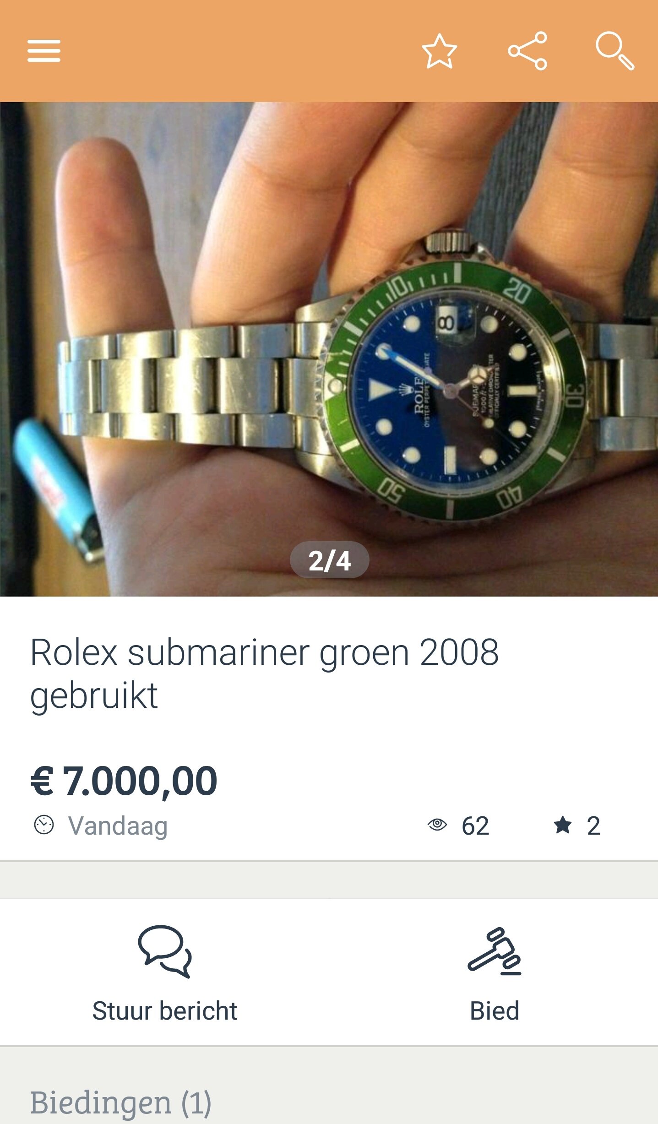
Task: Tap the Bied label
Action: (495, 1010)
